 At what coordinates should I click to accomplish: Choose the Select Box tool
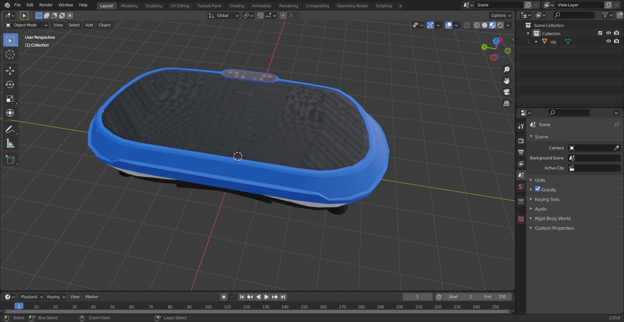[x=10, y=40]
